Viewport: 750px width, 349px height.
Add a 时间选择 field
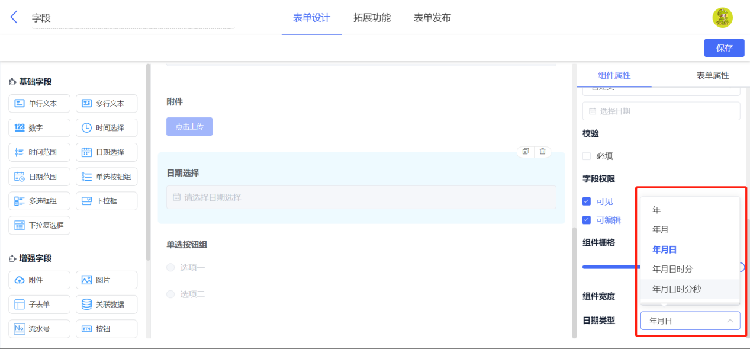tap(107, 127)
